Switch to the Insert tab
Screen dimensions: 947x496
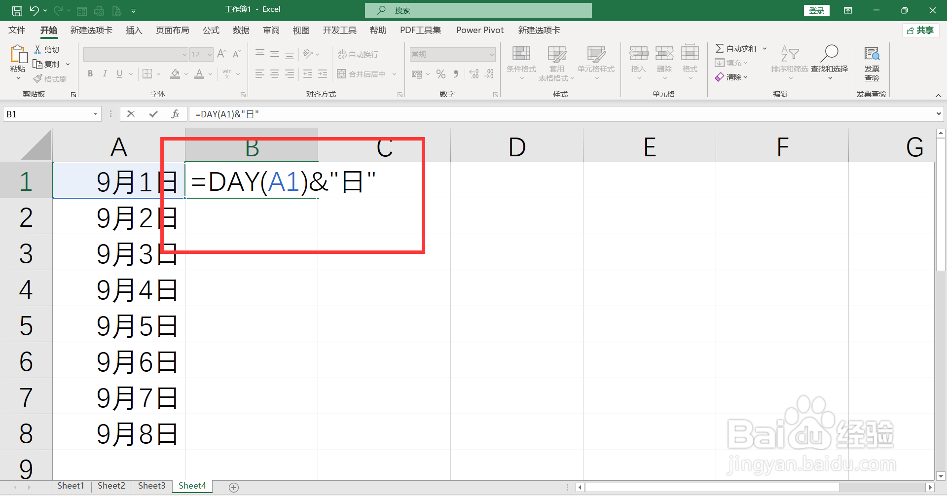click(134, 30)
